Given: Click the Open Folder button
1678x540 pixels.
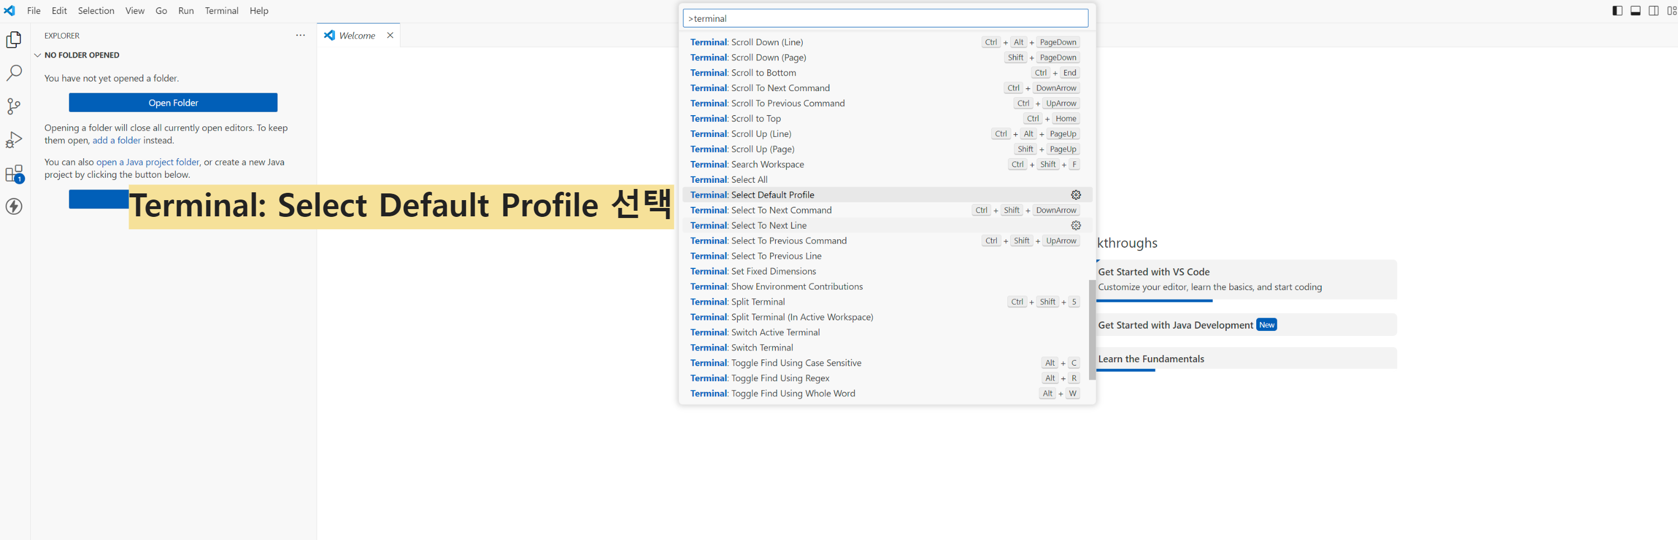Looking at the screenshot, I should coord(173,102).
